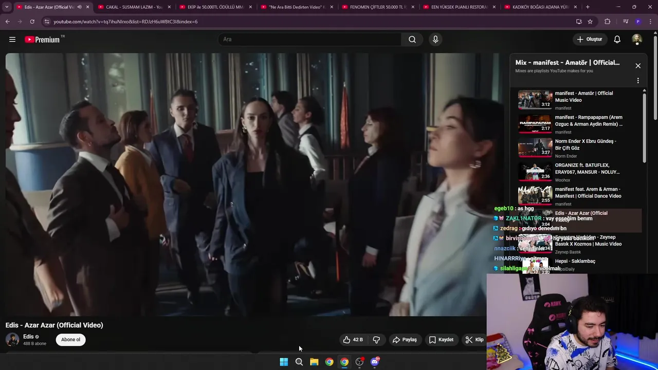Subscribe with the Abone ol button
The width and height of the screenshot is (658, 370).
tap(71, 340)
